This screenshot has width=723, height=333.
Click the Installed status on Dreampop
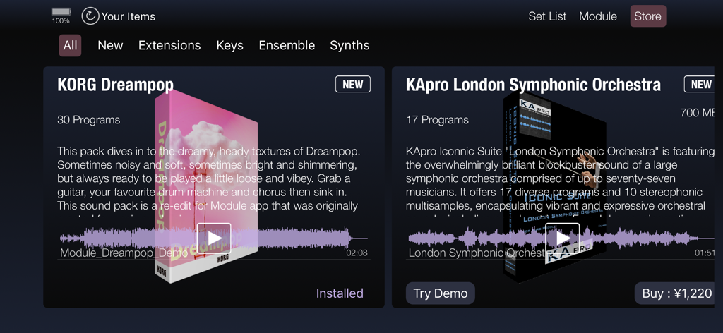pos(340,293)
